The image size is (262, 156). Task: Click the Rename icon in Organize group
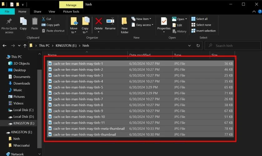pos(110,22)
